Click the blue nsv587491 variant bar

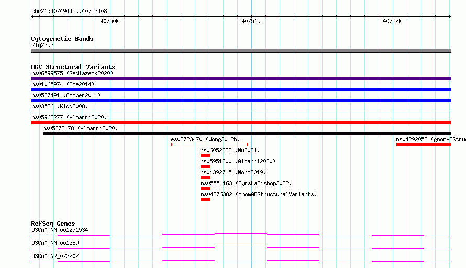[x=241, y=100]
